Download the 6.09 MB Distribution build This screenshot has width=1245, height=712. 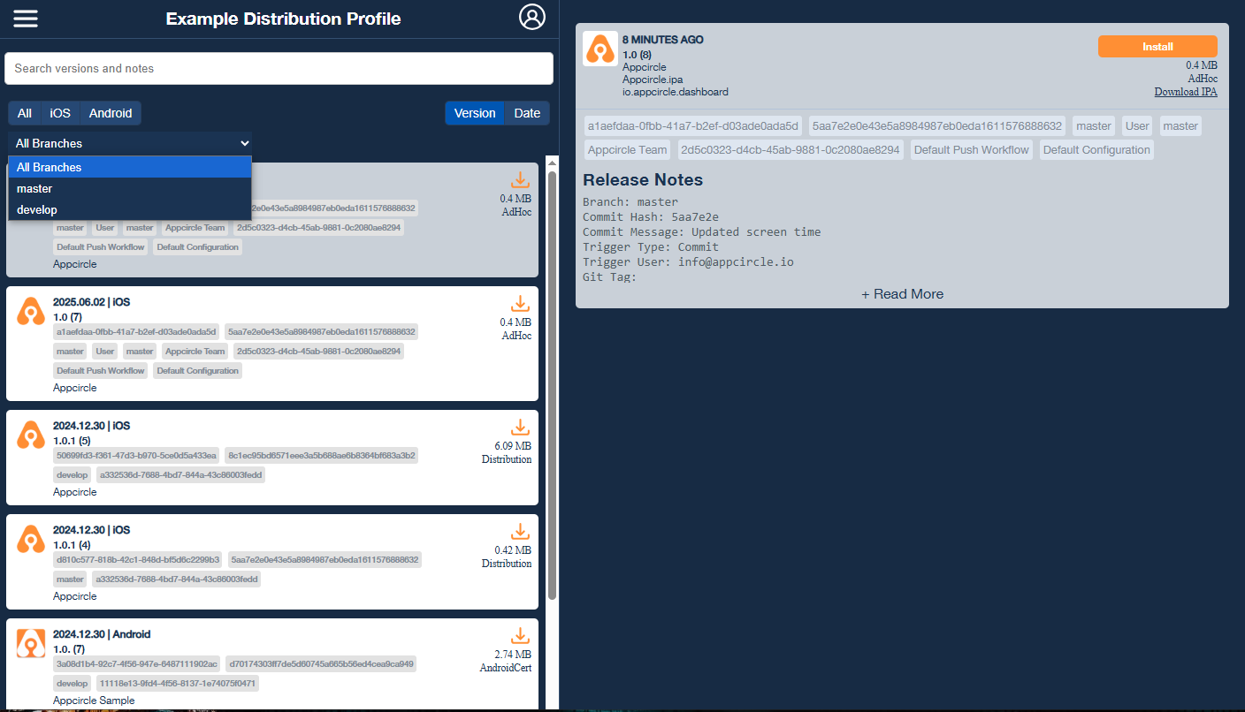pos(520,428)
